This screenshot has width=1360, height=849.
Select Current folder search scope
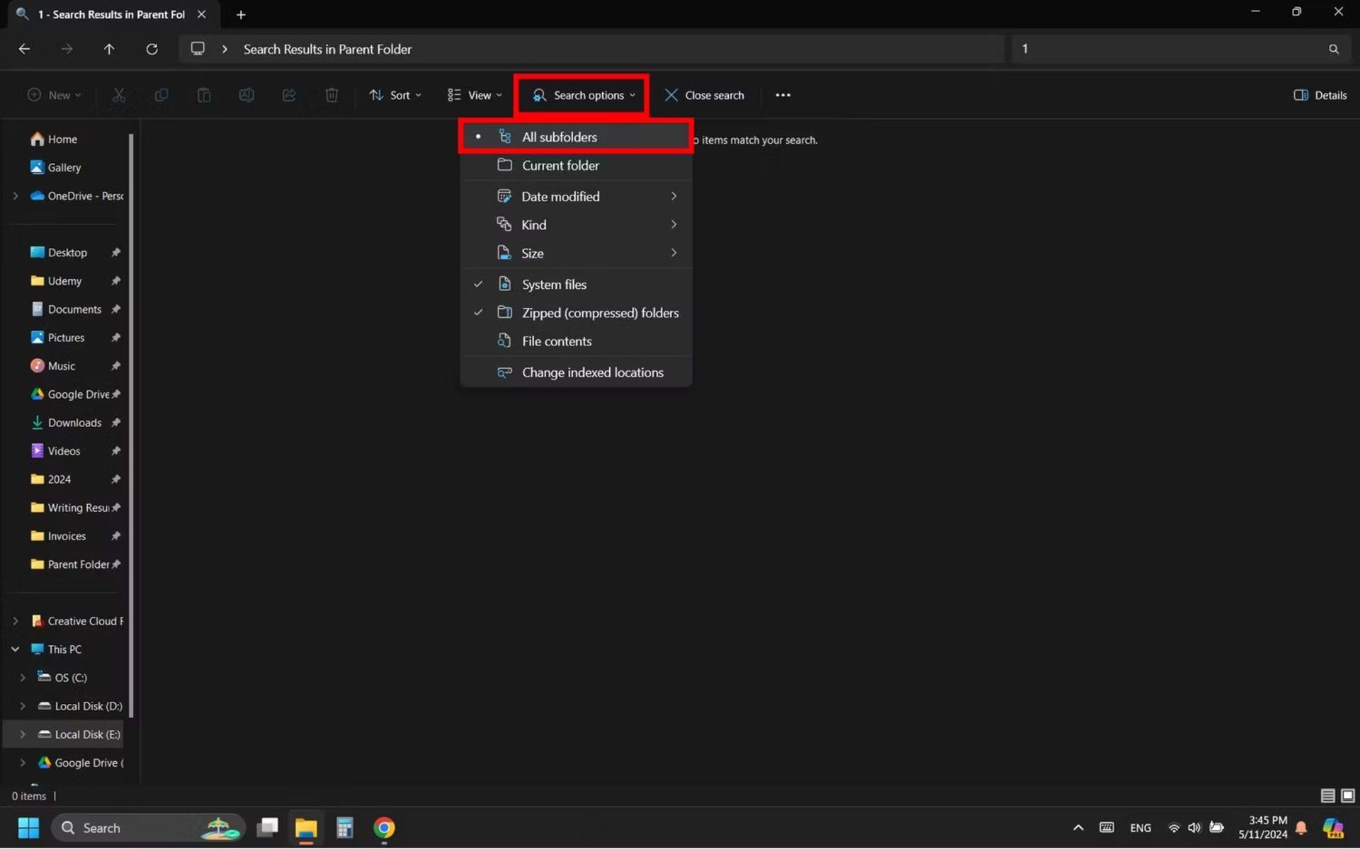(560, 164)
